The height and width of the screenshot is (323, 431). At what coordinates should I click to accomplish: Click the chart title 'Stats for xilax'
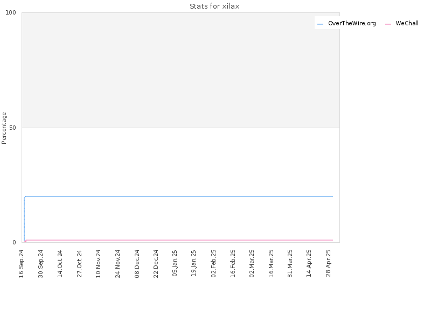pos(214,6)
